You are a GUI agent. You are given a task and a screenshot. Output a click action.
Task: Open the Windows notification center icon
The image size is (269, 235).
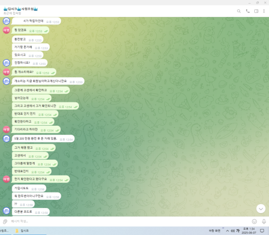[x=262, y=231]
